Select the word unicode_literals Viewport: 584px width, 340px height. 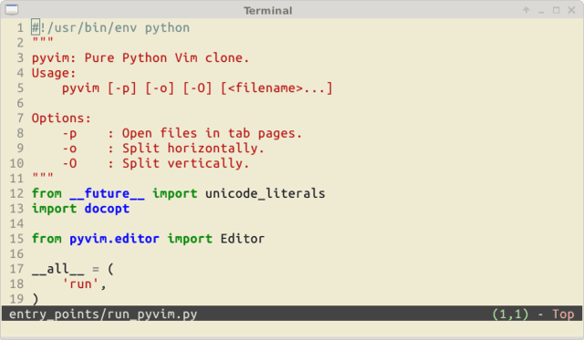pos(266,193)
